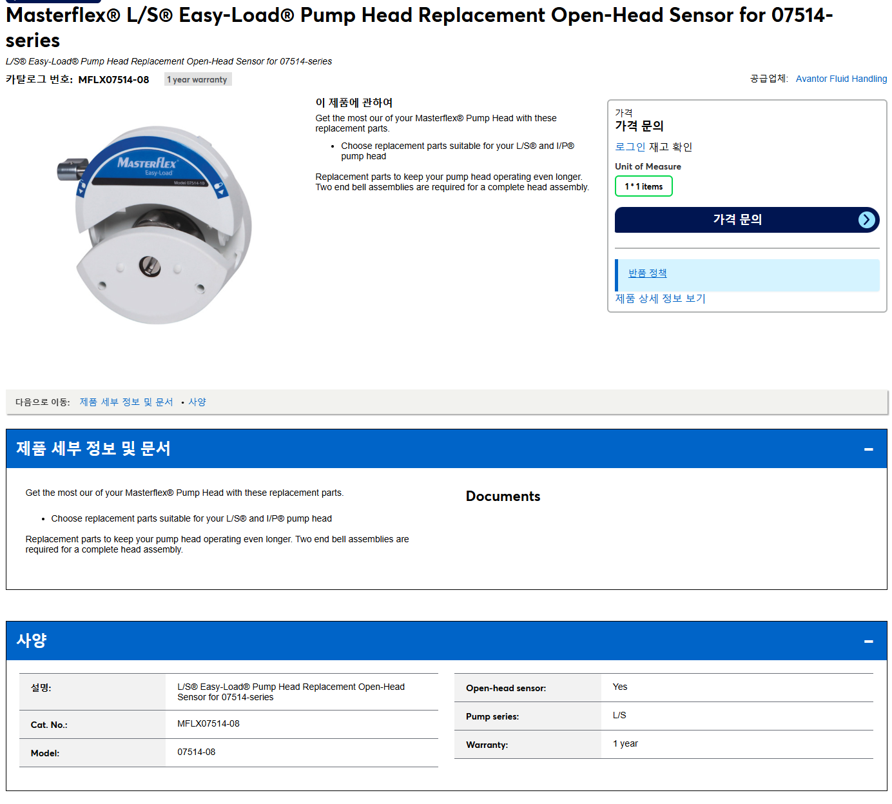Click the 가격 문의 button
The height and width of the screenshot is (804, 892).
point(746,220)
